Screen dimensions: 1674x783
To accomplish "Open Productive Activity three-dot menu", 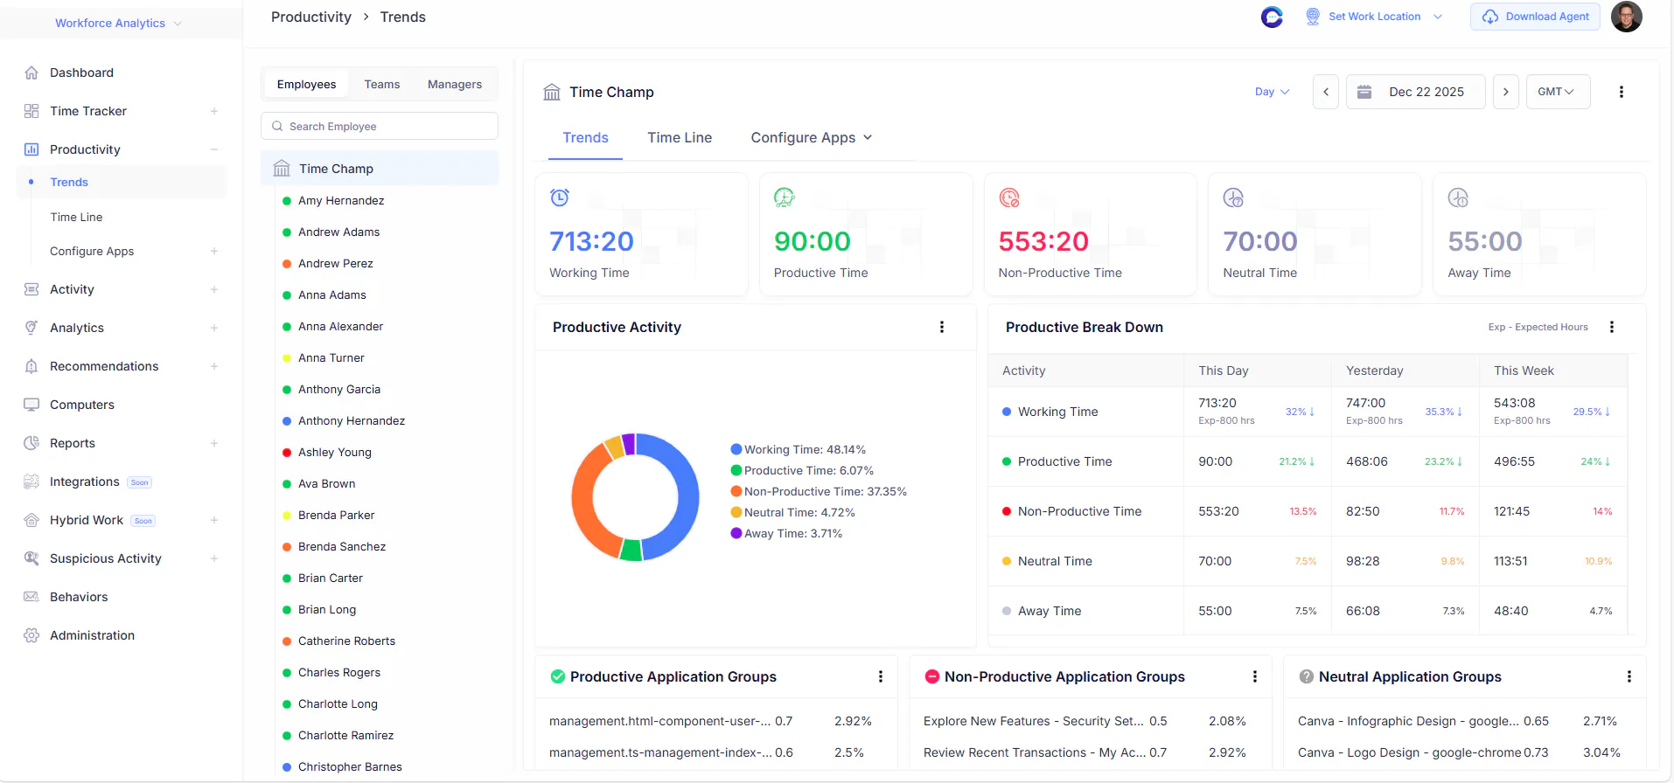I will point(942,327).
